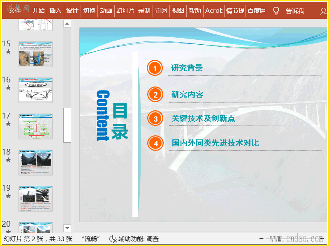
Task: Click thumbnail pane scroll up arrow
Action: [67, 24]
